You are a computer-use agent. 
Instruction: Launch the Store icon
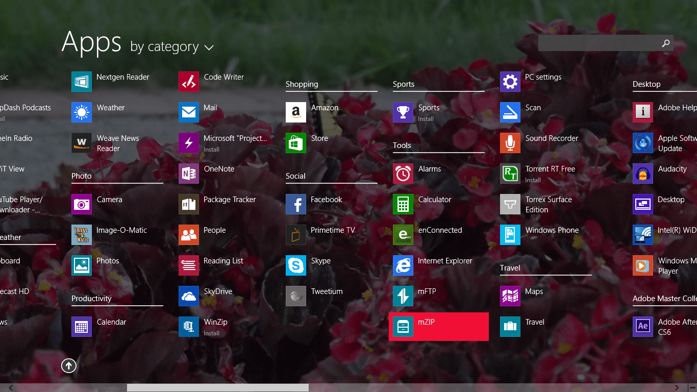(296, 143)
